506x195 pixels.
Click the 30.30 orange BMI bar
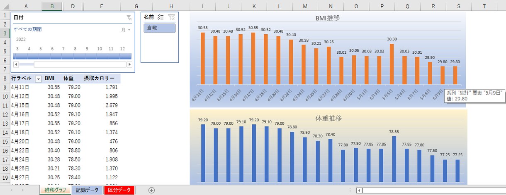pyautogui.click(x=392, y=64)
